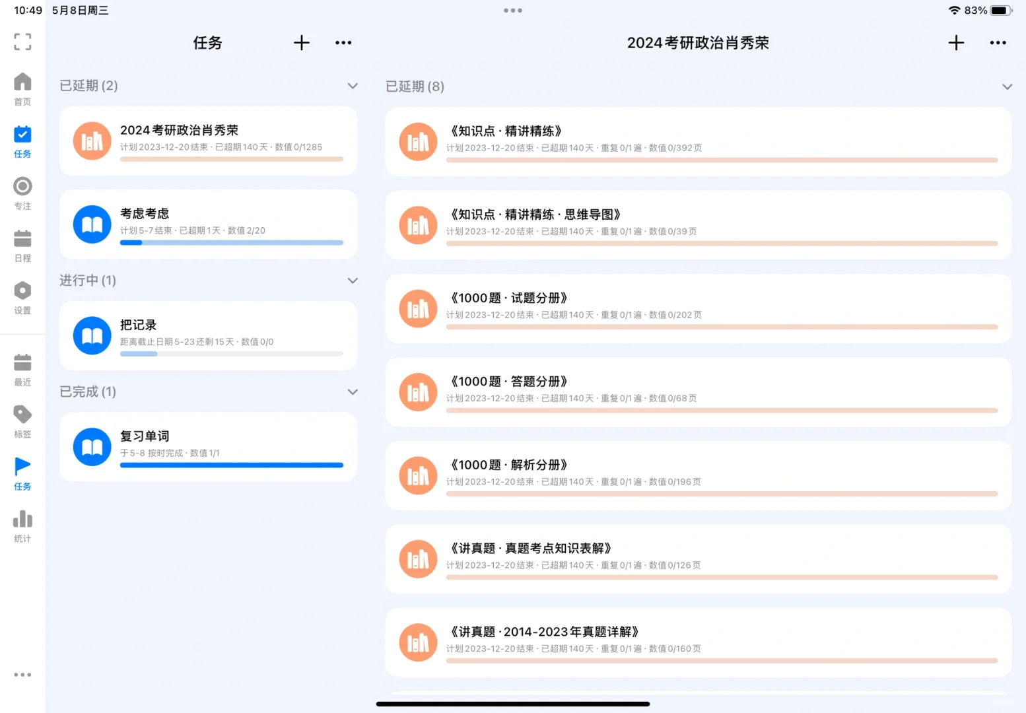Click the book icon beside 考虑考虑 task
Viewport: 1026px width, 713px height.
(x=92, y=224)
